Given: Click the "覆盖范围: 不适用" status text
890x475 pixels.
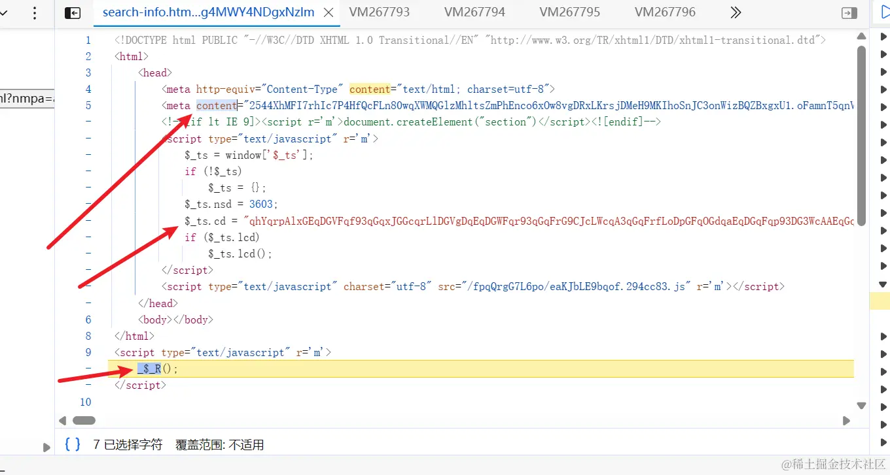Looking at the screenshot, I should tap(220, 445).
